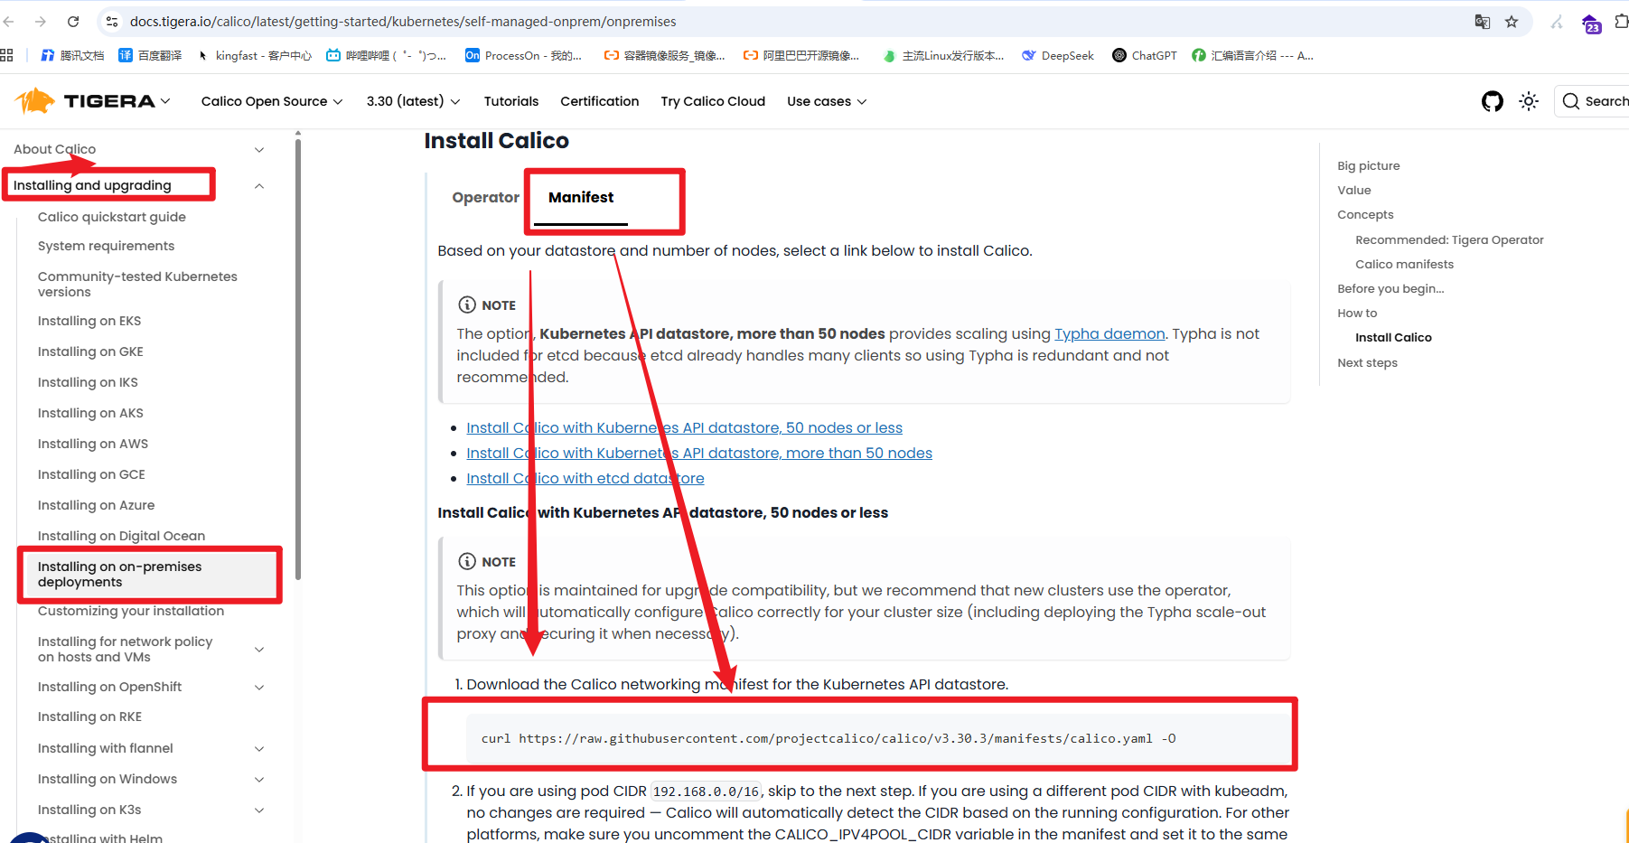Screen dimensions: 1629x843
Task: Click the browser forward arrow
Action: coord(41,22)
